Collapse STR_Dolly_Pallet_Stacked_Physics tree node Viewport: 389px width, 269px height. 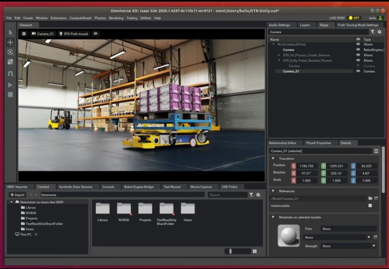pos(279,60)
